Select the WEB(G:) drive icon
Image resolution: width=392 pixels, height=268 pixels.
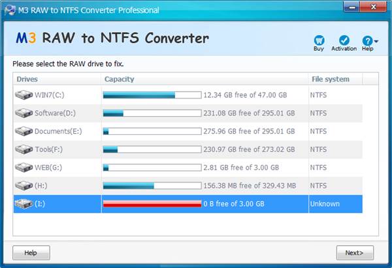click(x=24, y=168)
